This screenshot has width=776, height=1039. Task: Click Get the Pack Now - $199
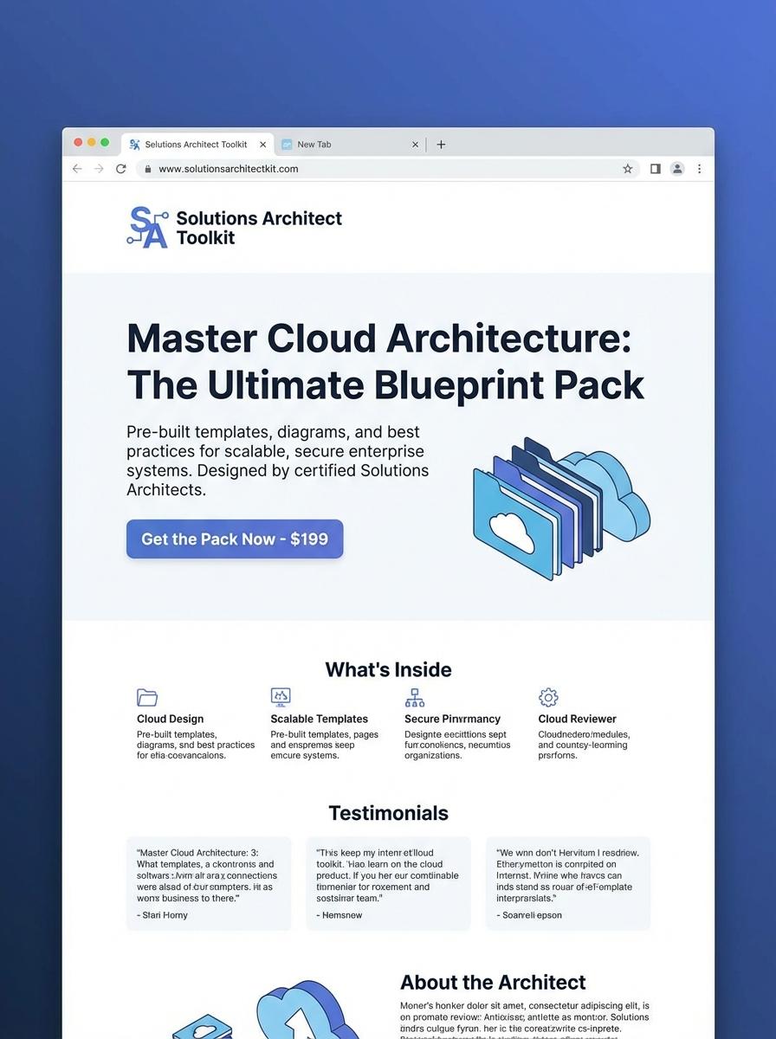pyautogui.click(x=234, y=539)
